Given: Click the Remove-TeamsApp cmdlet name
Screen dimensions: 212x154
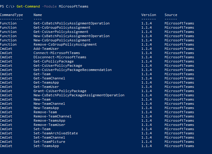Looking at the screenshot, I should (x=49, y=120).
